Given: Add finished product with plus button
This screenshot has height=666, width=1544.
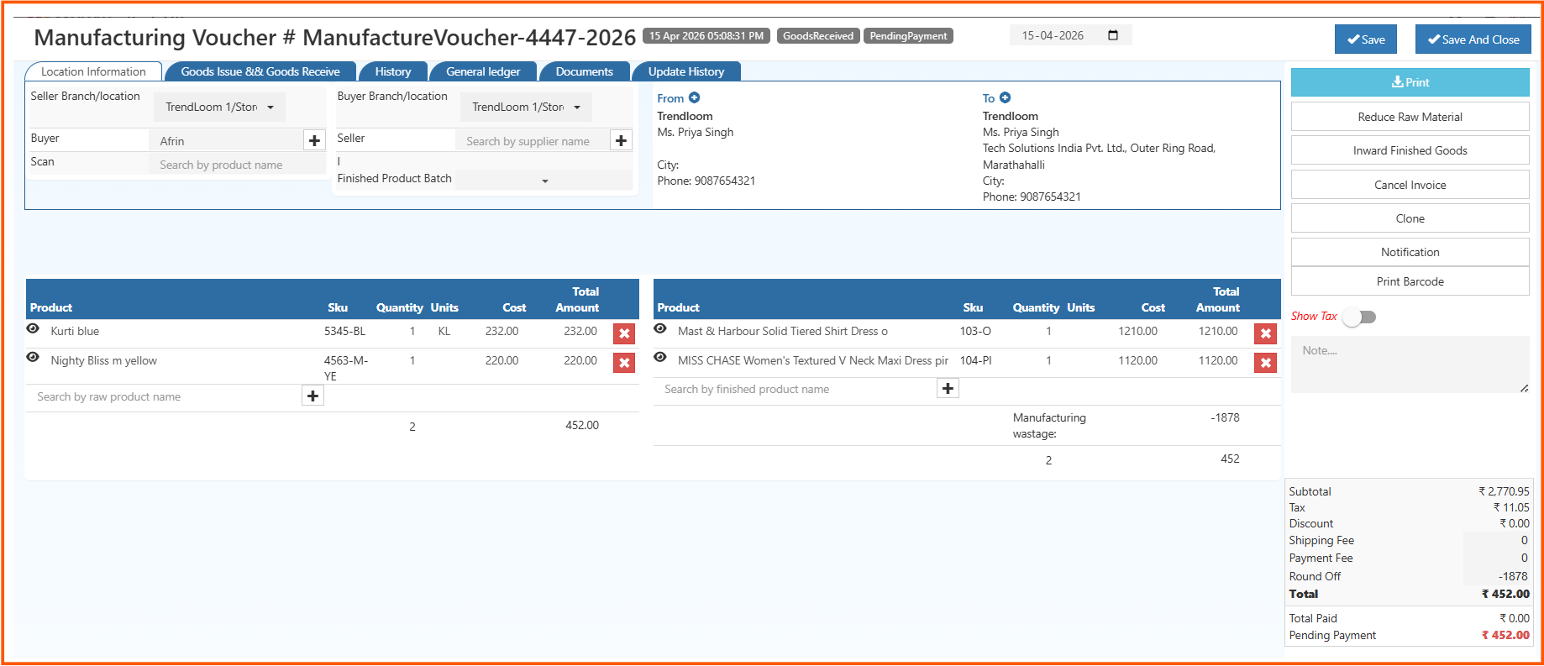Looking at the screenshot, I should pos(948,388).
